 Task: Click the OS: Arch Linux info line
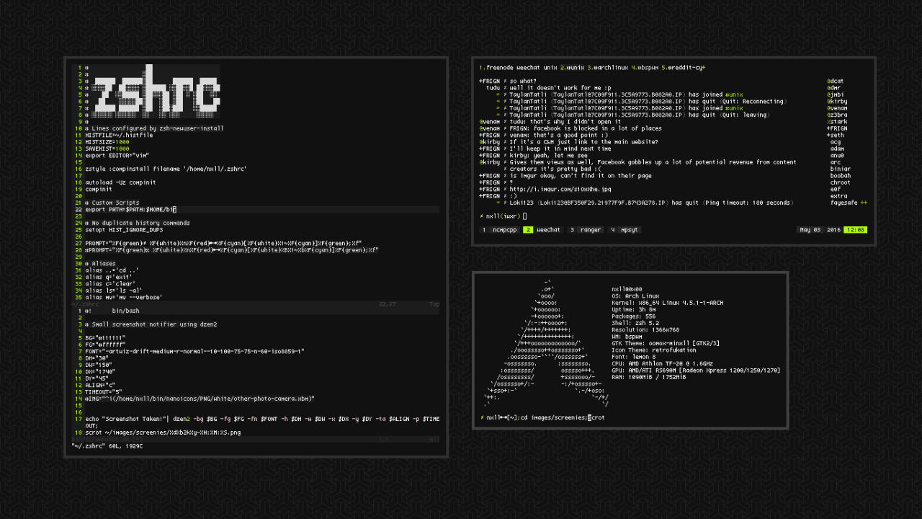pos(635,296)
